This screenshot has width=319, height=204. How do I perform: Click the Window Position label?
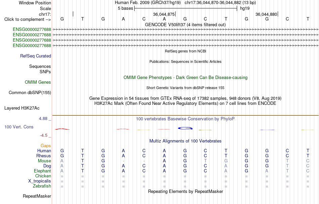[35, 3]
